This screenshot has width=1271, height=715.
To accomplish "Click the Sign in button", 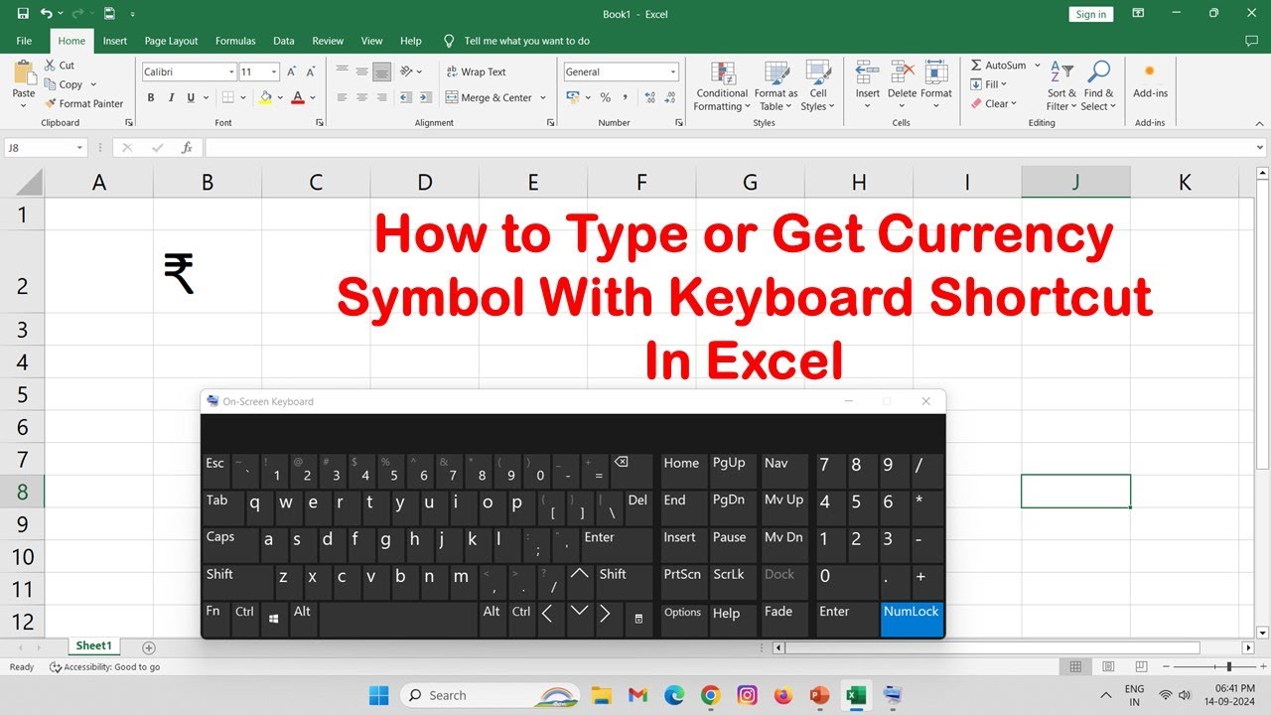I will pyautogui.click(x=1091, y=14).
